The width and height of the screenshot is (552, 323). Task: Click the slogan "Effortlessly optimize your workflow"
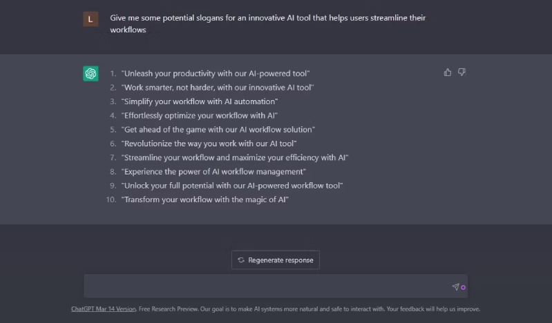(x=199, y=115)
